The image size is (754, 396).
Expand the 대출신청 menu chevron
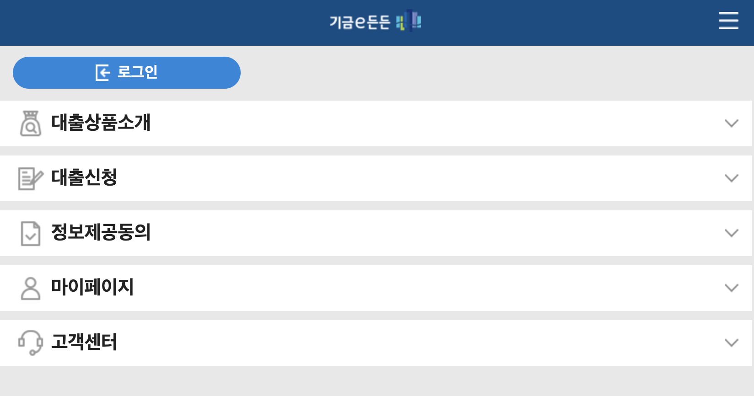[731, 178]
